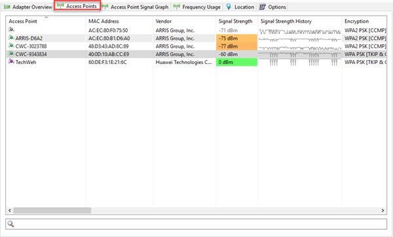Screen dimensions: 393x237
Task: Click the unnamed hidden network icon
Action: pos(11,30)
